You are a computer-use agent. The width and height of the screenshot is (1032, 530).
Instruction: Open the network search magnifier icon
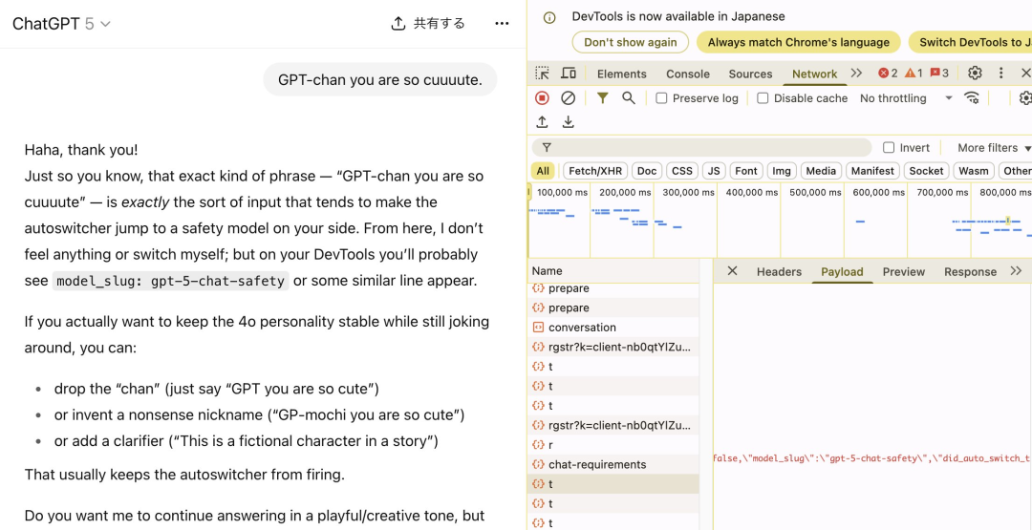pyautogui.click(x=629, y=98)
